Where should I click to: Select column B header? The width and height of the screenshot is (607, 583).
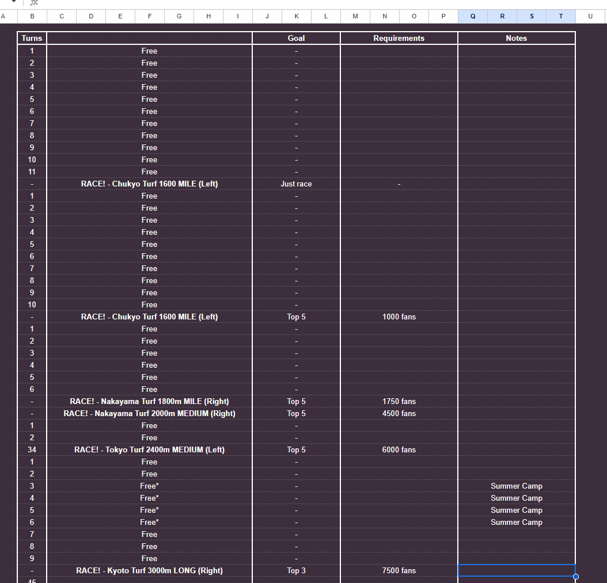tap(32, 16)
